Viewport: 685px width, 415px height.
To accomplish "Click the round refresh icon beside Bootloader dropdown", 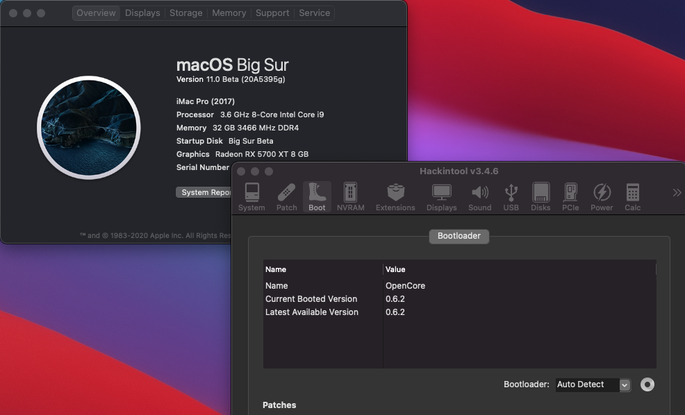I will pyautogui.click(x=647, y=384).
